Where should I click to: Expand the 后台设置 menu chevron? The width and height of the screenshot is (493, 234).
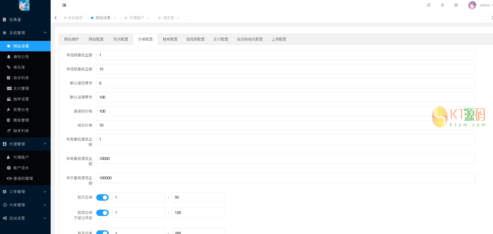click(45, 218)
